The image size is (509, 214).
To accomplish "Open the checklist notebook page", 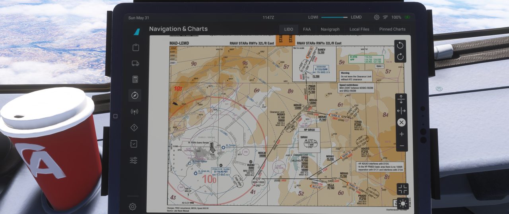I will (134, 144).
